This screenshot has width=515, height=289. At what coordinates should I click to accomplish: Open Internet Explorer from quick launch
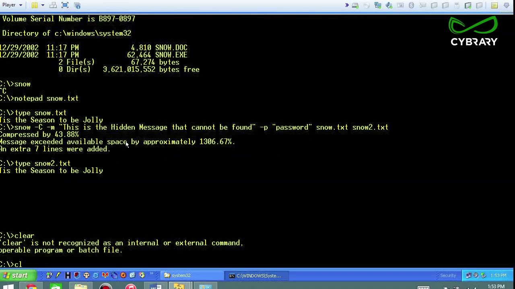96,275
